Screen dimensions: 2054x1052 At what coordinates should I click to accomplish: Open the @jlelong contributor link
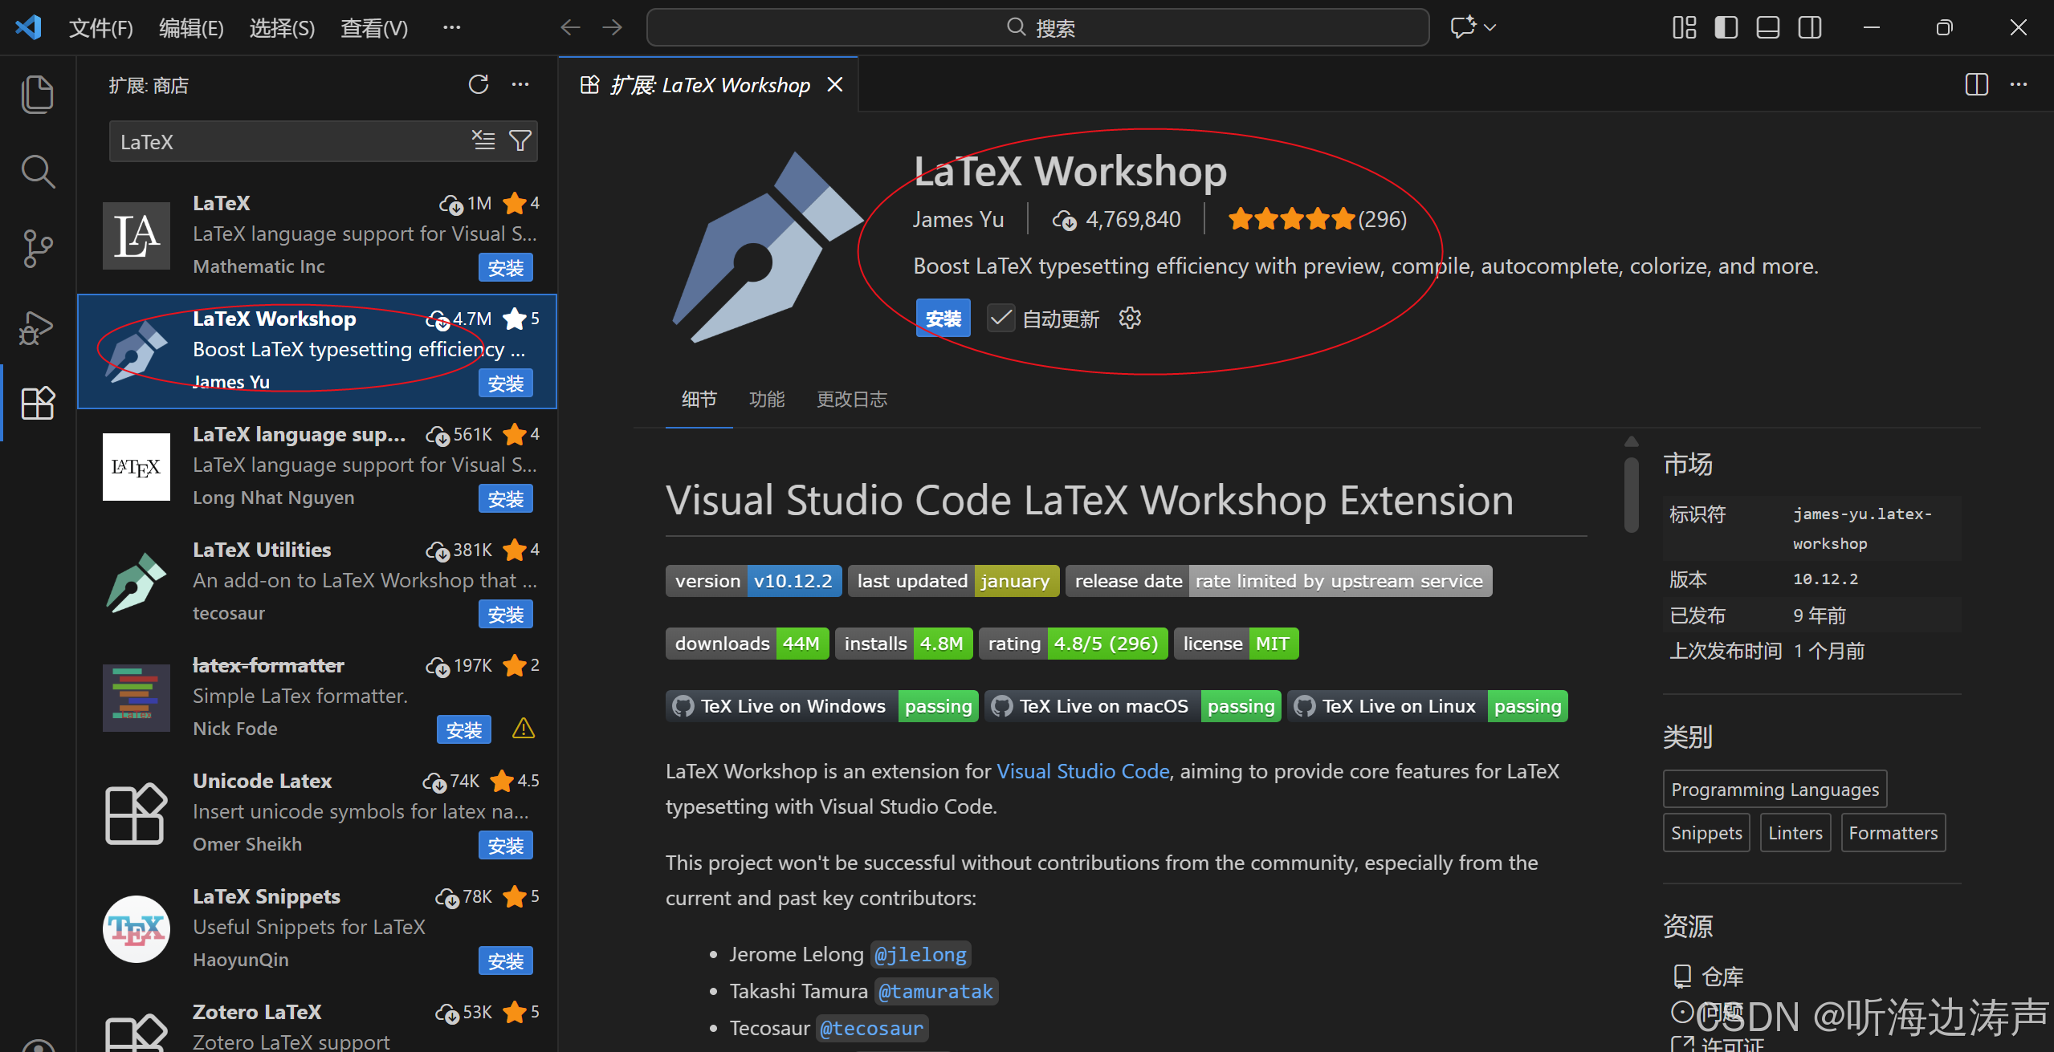pyautogui.click(x=920, y=955)
